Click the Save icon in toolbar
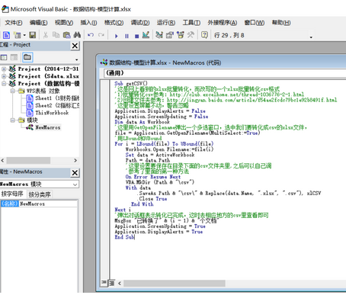The height and width of the screenshot is (295, 346). 33,35
